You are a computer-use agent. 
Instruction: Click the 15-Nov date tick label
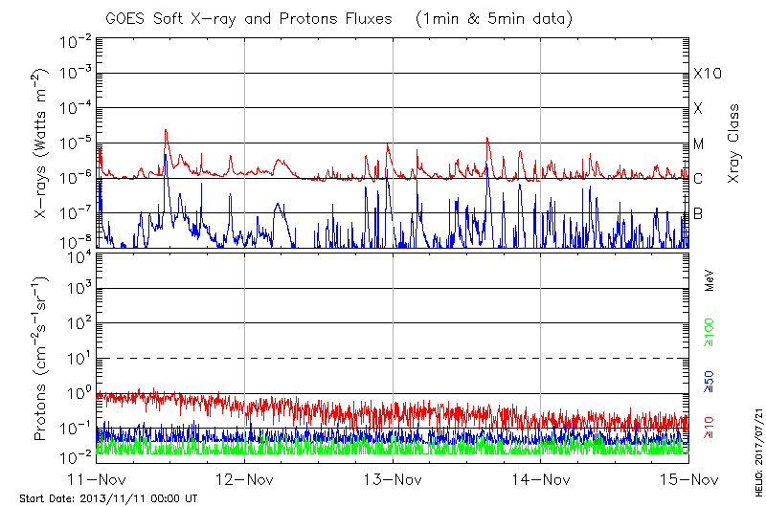tap(688, 478)
